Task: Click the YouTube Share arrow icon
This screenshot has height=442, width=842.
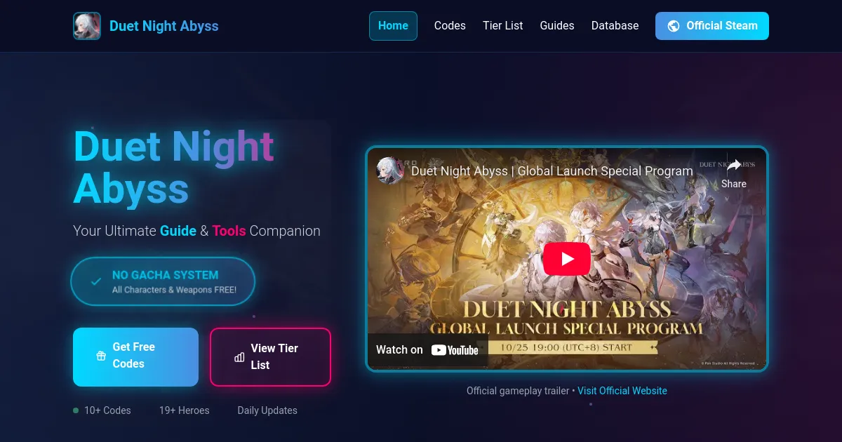Action: pos(734,166)
